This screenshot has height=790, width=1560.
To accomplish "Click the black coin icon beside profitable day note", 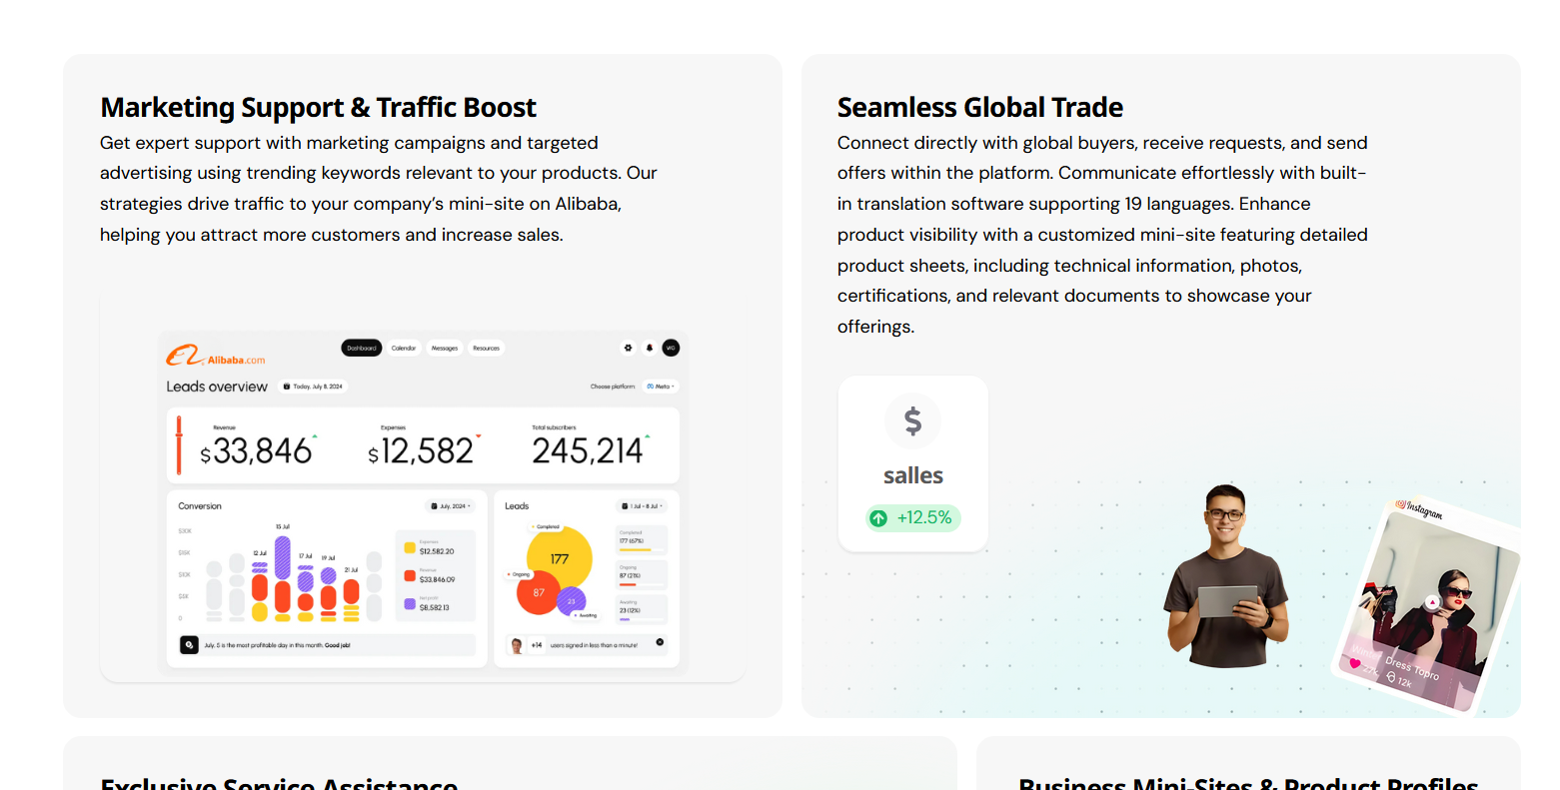I will point(189,645).
